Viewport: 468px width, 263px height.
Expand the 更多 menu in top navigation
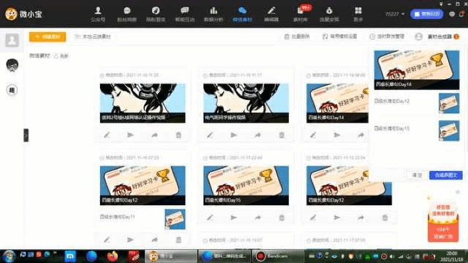[357, 14]
